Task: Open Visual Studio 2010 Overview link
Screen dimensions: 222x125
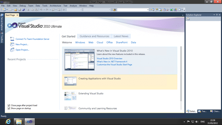Action: point(110,58)
